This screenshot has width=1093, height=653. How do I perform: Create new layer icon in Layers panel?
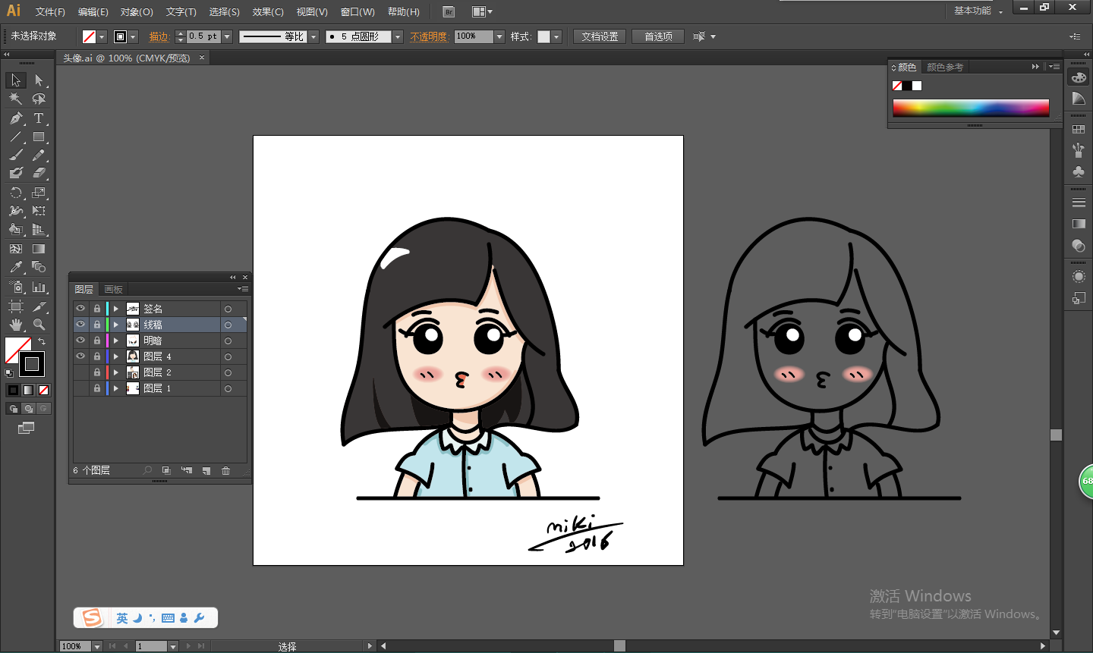pos(206,471)
